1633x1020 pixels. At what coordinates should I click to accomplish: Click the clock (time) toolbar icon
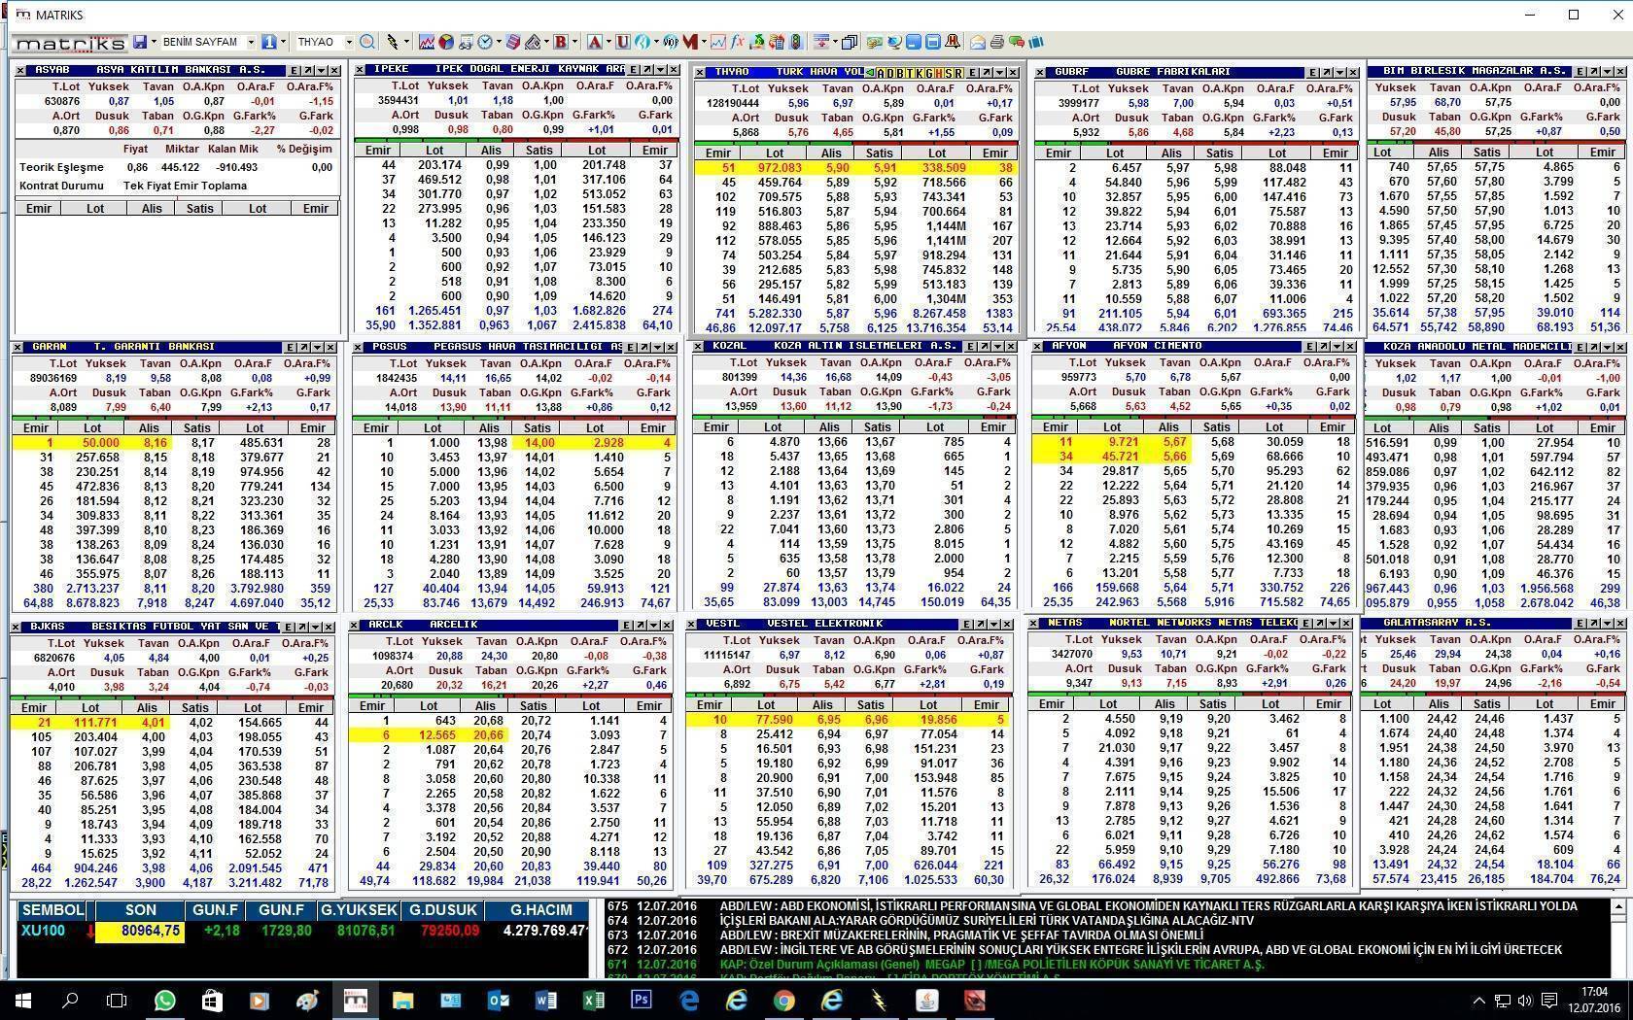pyautogui.click(x=484, y=42)
